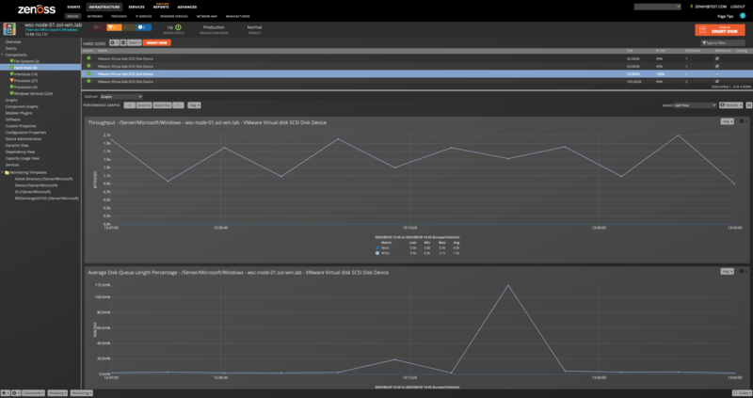Viewport: 753px width, 398px height.
Task: Click the orange warning events counter
Action: (x=114, y=27)
